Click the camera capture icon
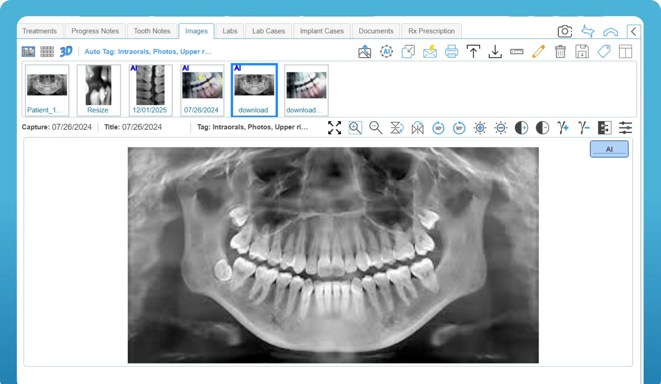Viewport: 661px width, 384px height. 565,31
